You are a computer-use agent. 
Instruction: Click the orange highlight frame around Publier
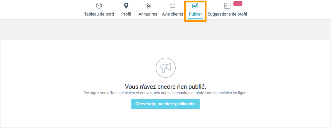(x=185, y=12)
